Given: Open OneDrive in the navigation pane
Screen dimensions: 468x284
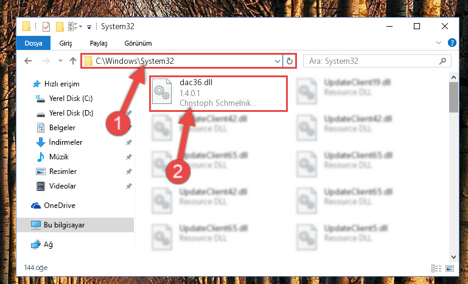Looking at the screenshot, I should [60, 206].
